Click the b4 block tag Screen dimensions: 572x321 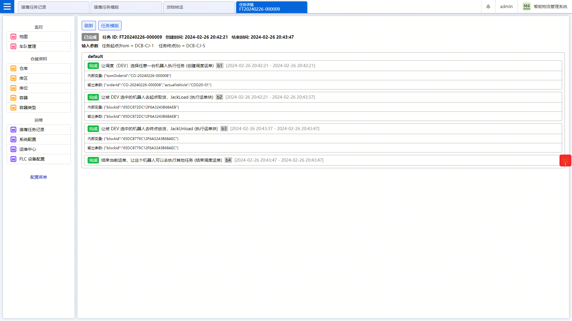(x=228, y=160)
